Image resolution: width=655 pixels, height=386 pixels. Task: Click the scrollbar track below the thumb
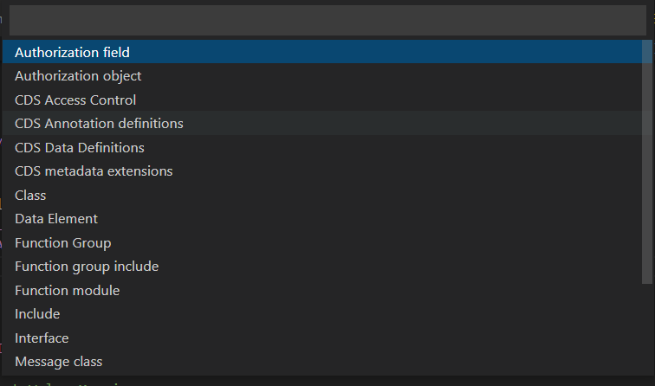click(649, 329)
